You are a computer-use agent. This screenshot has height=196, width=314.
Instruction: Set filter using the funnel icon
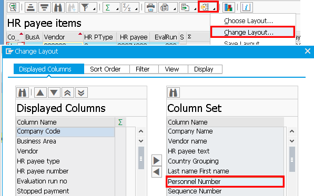click(85, 7)
